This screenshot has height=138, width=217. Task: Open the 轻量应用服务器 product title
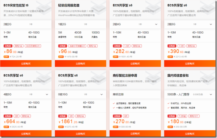69,5
